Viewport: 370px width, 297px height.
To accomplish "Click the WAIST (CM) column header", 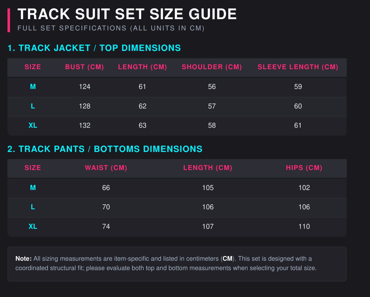I will 106,168.
